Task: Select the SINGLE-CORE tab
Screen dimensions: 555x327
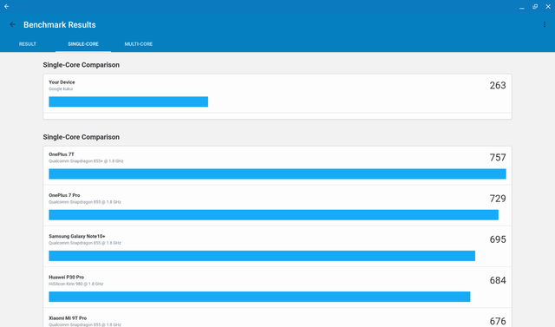Action: click(x=83, y=44)
